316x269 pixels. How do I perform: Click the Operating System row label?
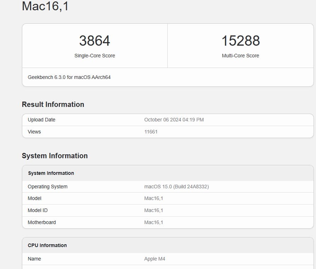tap(47, 187)
